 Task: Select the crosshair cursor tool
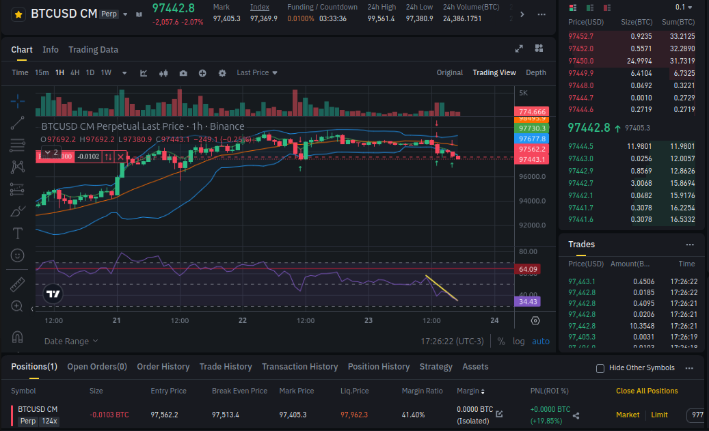(x=17, y=100)
